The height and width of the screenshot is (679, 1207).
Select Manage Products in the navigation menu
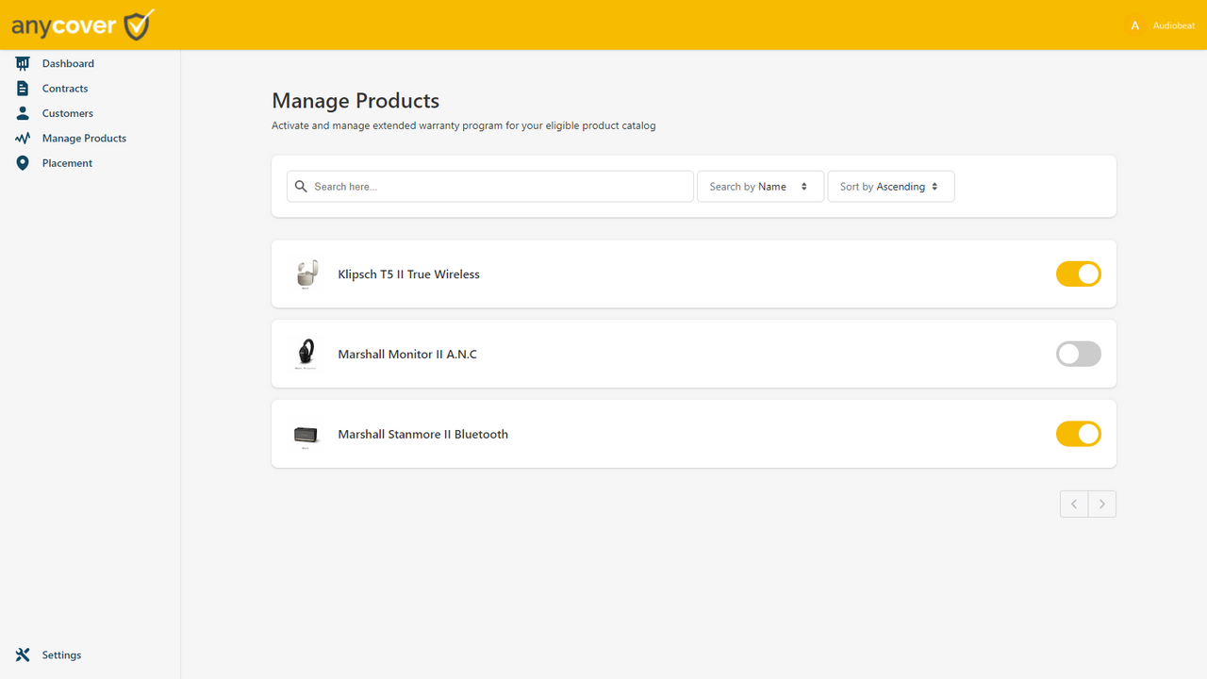(x=84, y=138)
